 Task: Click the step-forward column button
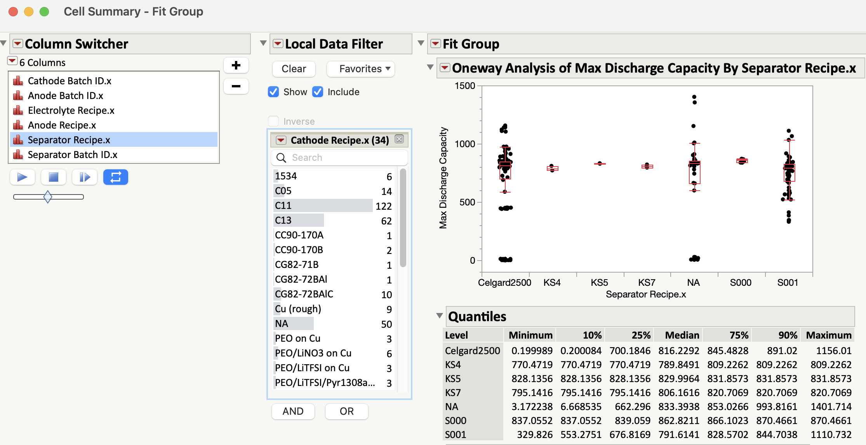(x=84, y=177)
